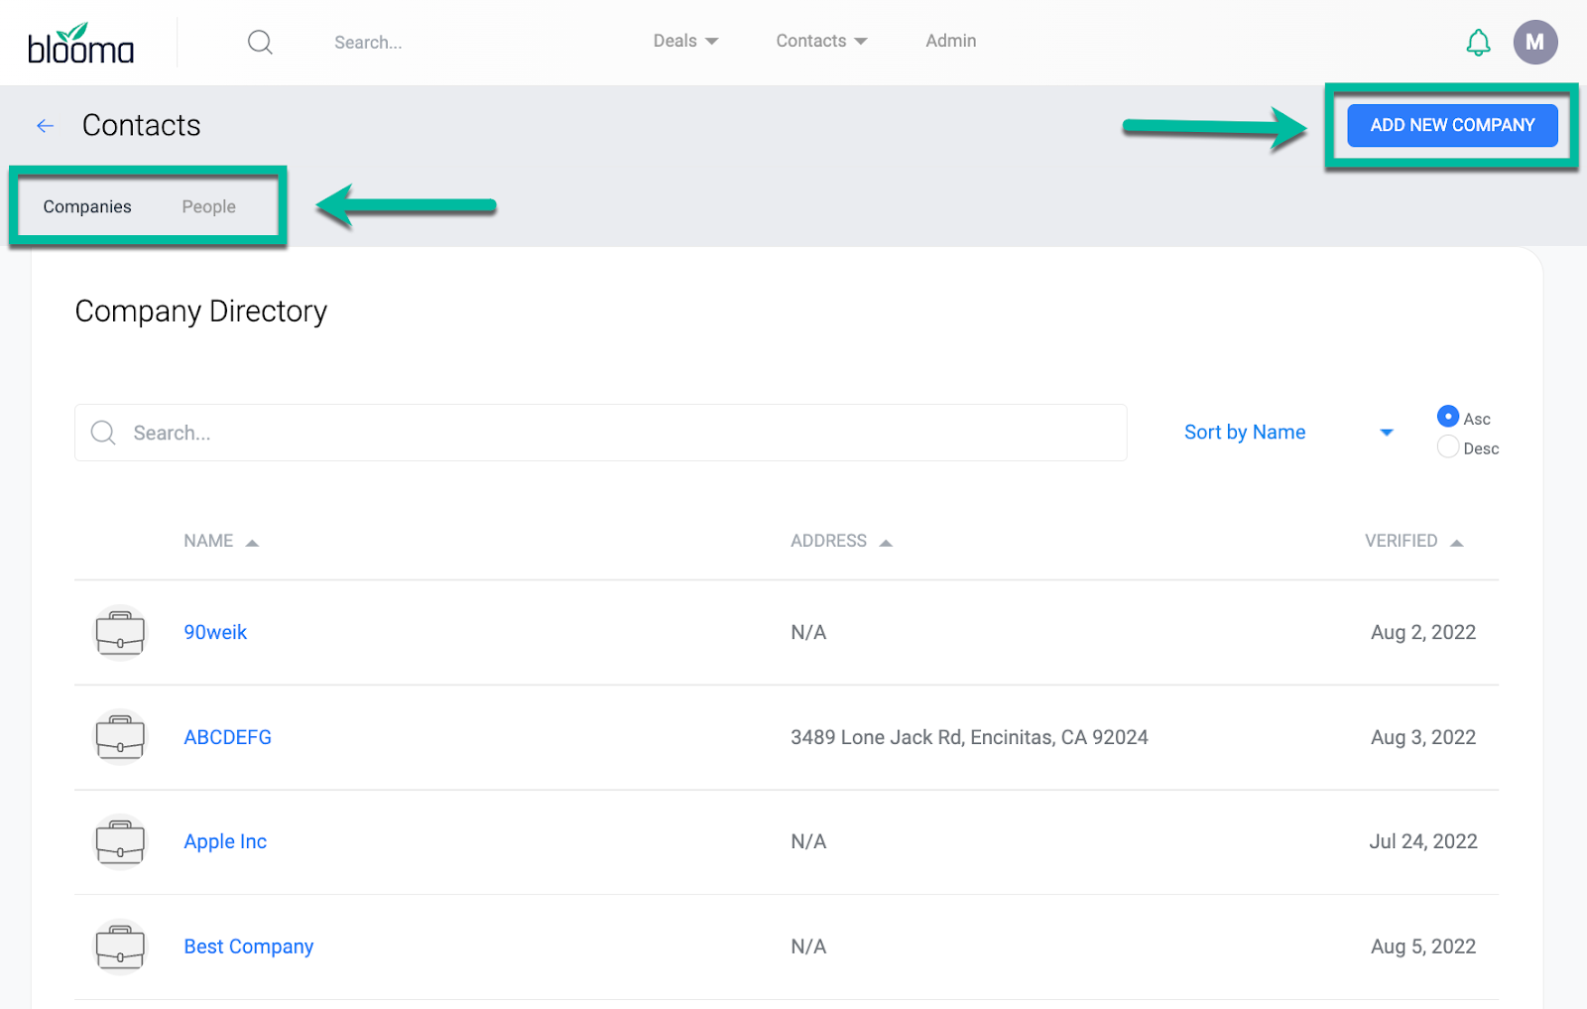Open the Apple Inc company link
Screen dimensions: 1587x1009
[225, 841]
